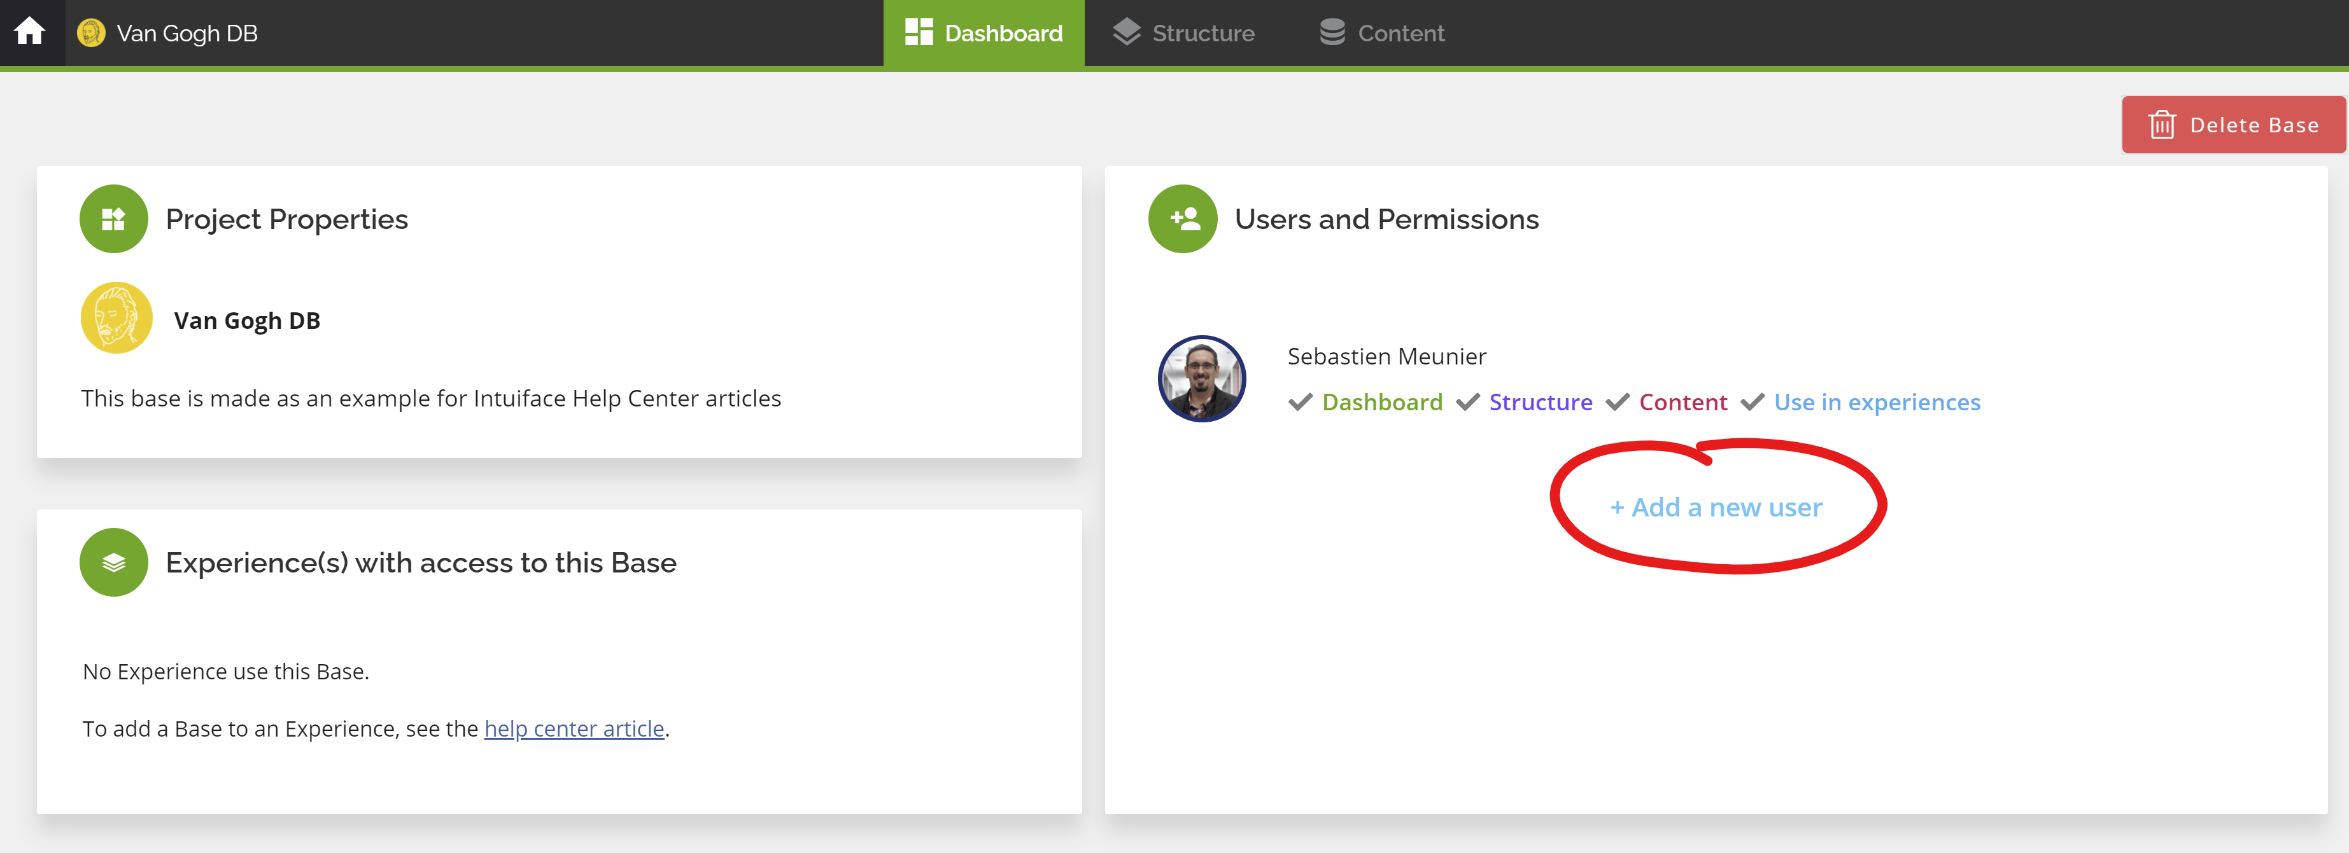Screen dimensions: 2349x853
Task: Switch to the Content tab
Action: (x=1383, y=33)
